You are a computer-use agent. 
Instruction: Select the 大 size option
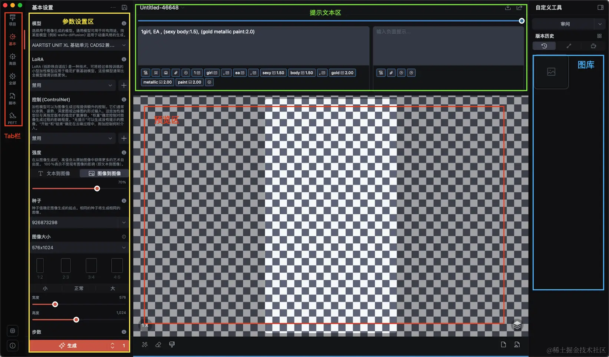click(113, 288)
